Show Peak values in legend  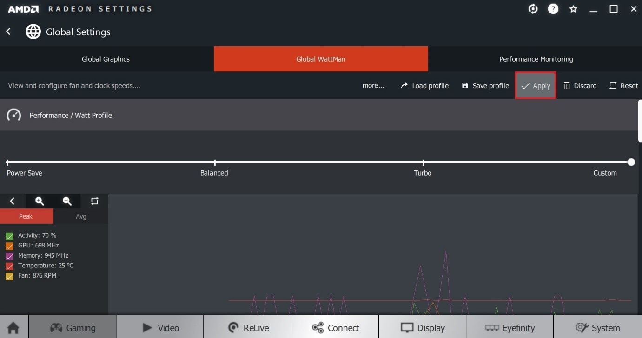pyautogui.click(x=26, y=216)
